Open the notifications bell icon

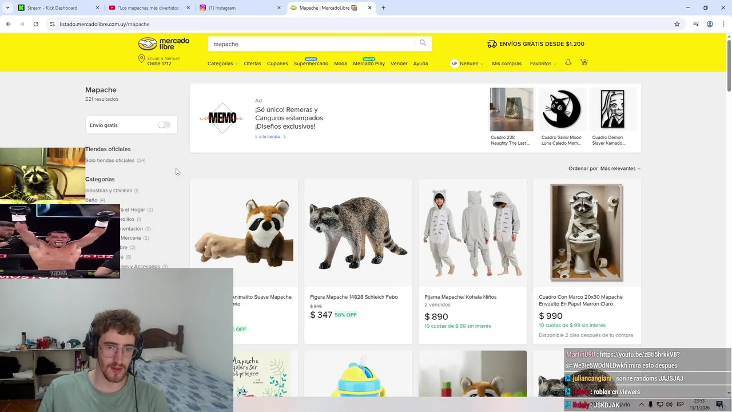coord(568,62)
